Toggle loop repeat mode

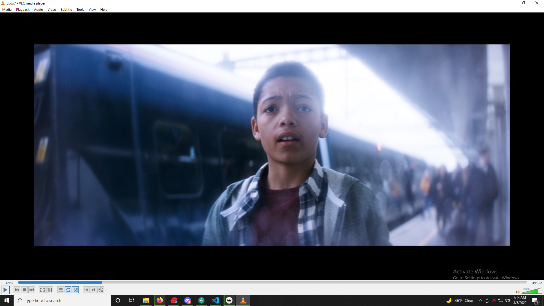[68, 290]
